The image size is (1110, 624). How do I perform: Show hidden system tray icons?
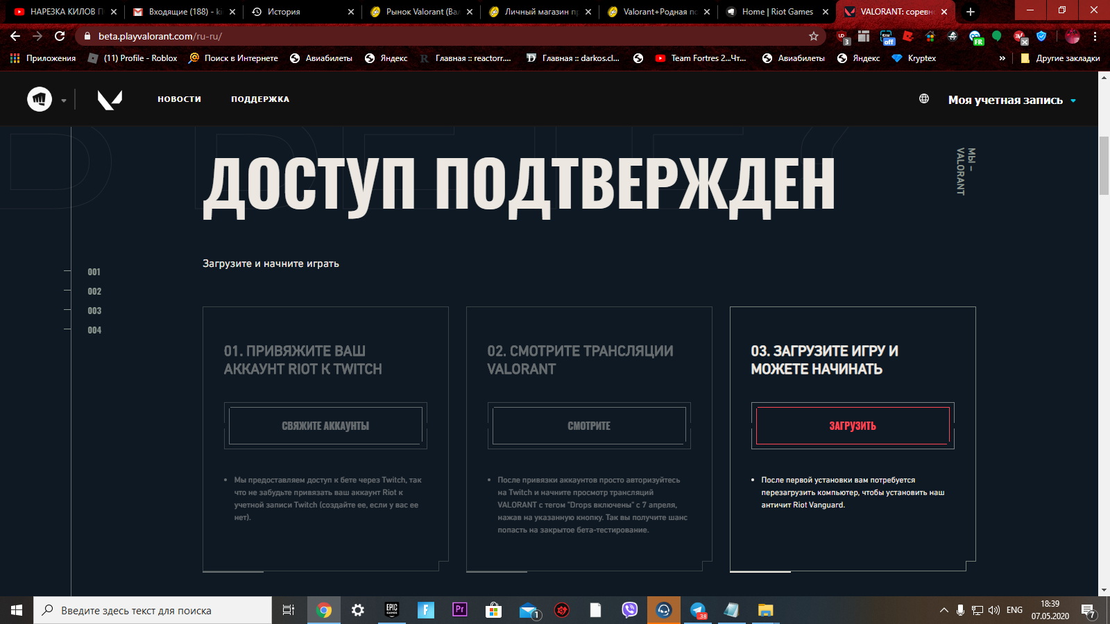(943, 610)
